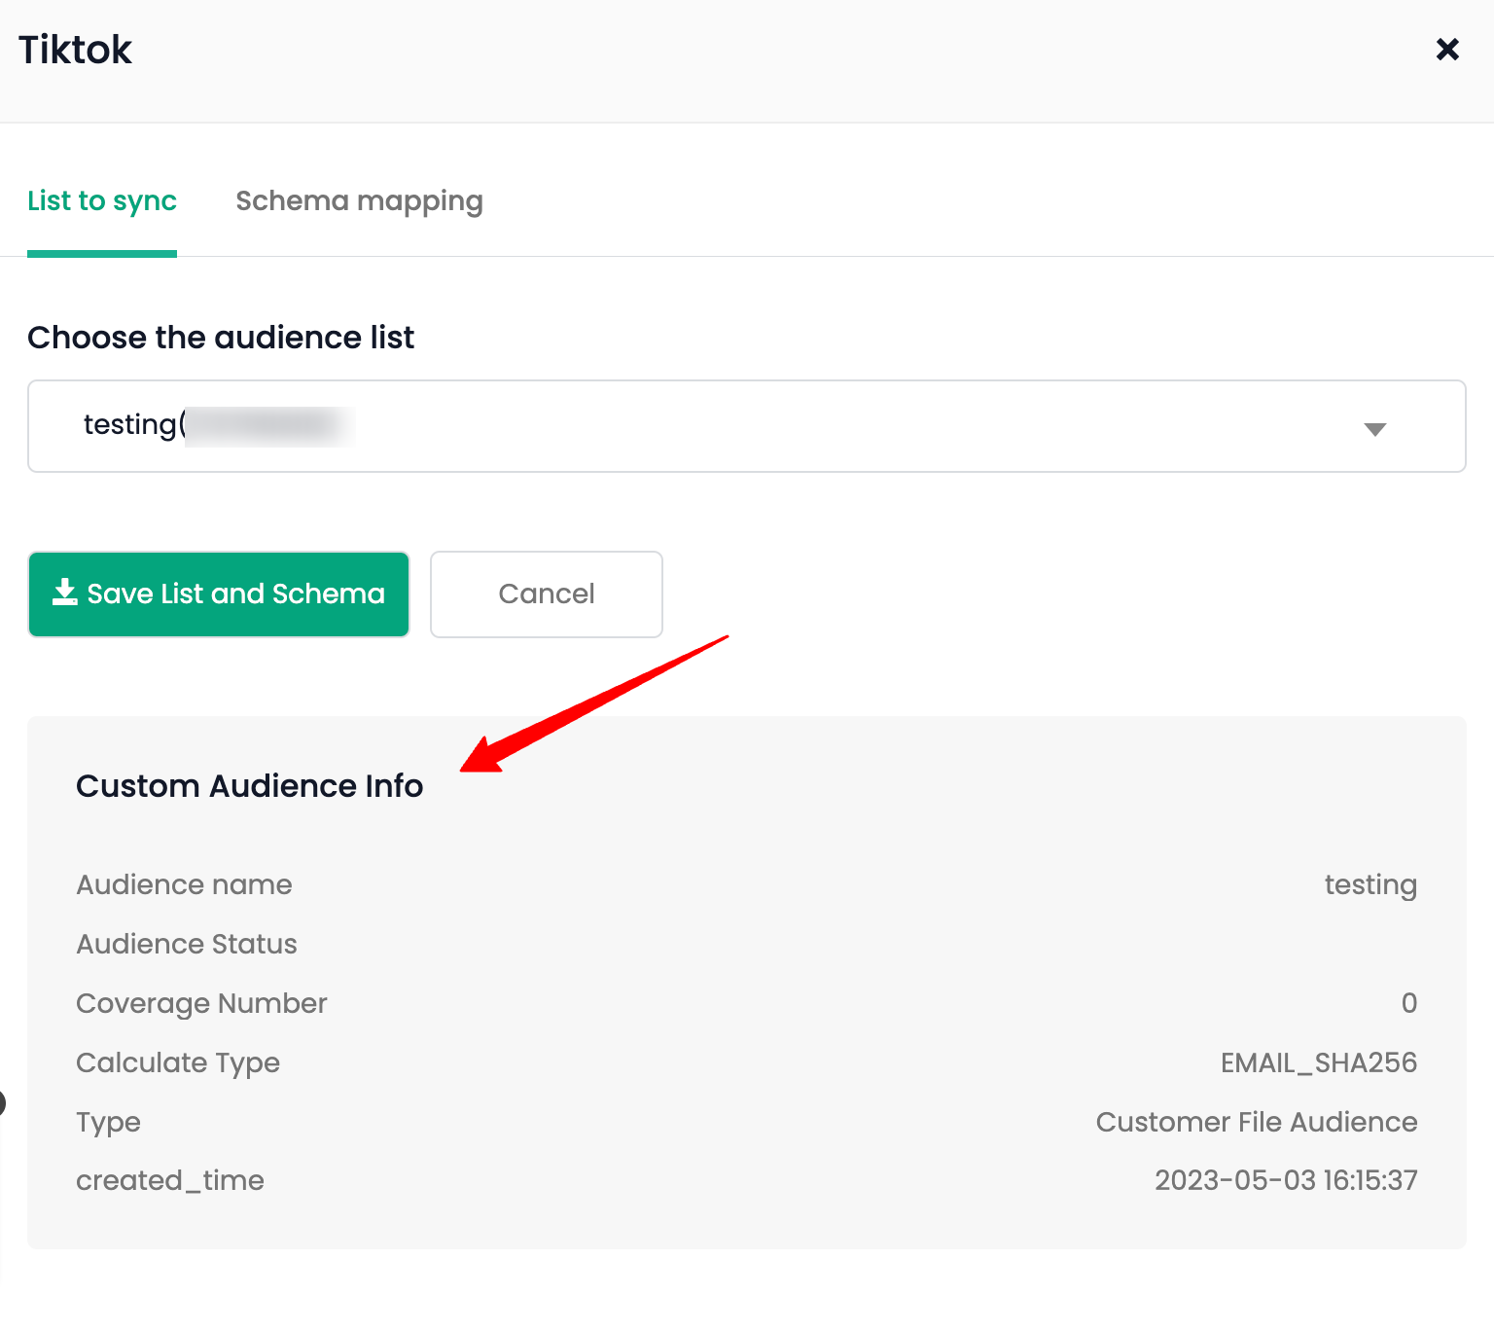Select the EMAIL_SHA256 calculate type value

[1319, 1062]
